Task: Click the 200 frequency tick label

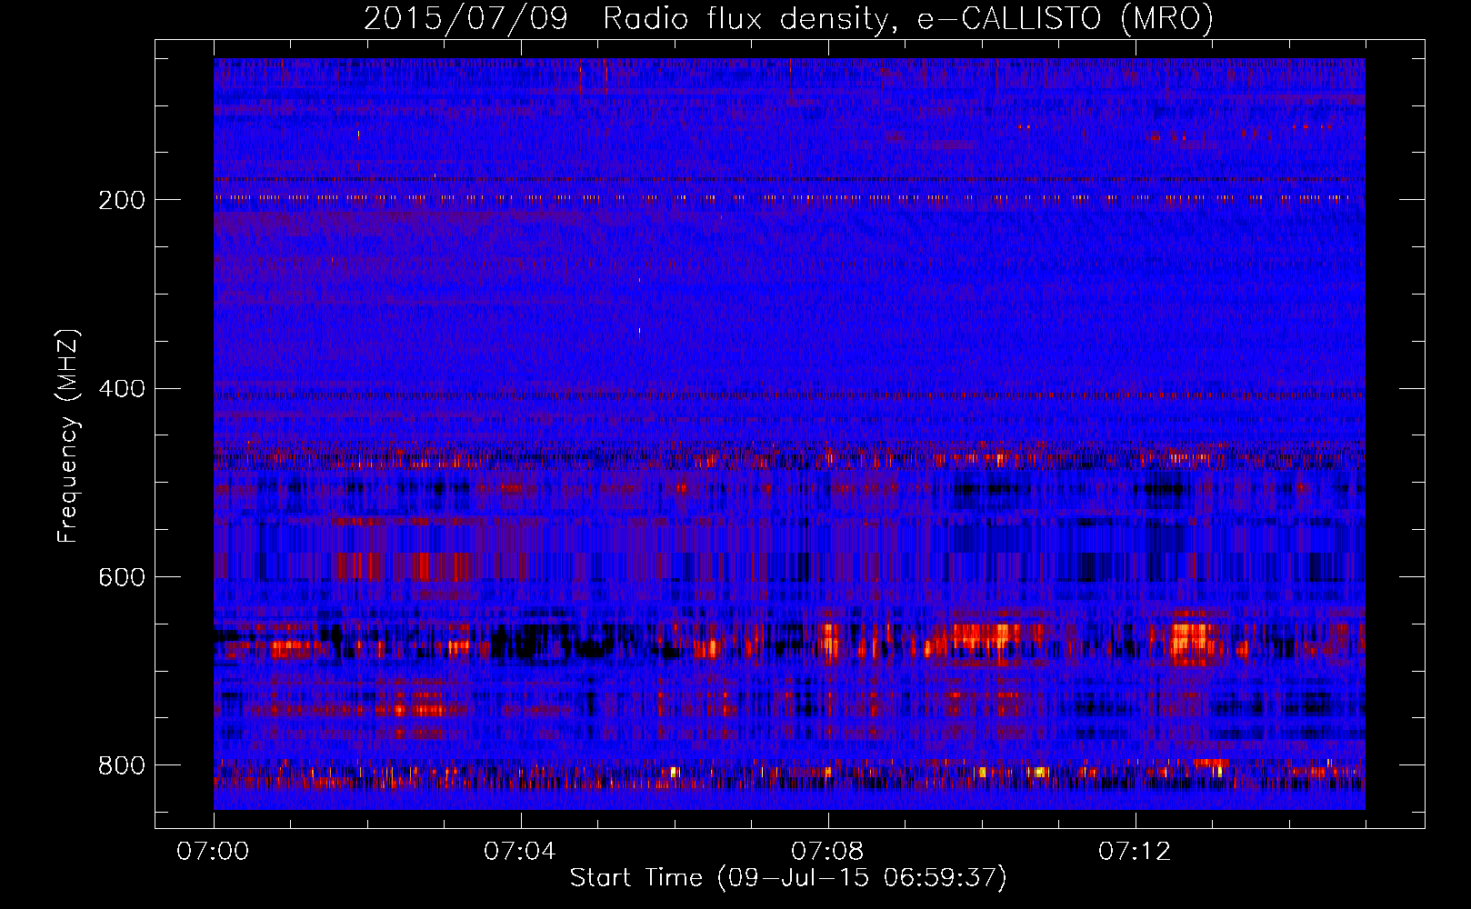Action: pyautogui.click(x=122, y=200)
